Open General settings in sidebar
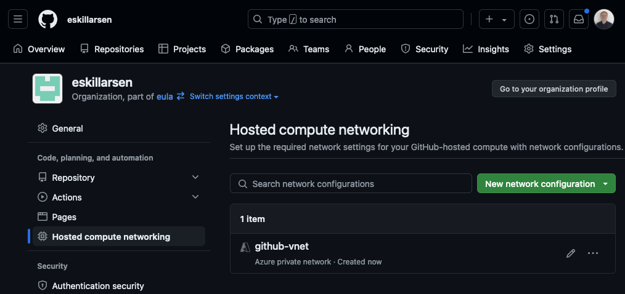Screen dimensions: 625x294 (x=119, y=129)
